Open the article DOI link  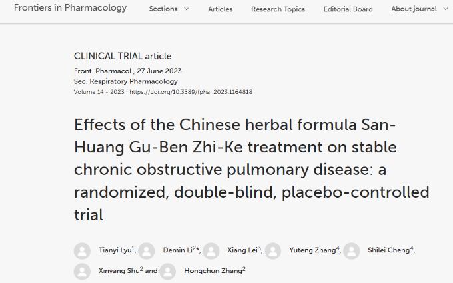tap(191, 92)
